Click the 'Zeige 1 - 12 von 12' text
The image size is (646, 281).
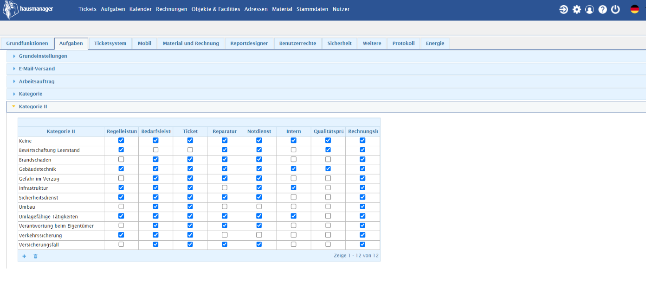click(x=356, y=256)
